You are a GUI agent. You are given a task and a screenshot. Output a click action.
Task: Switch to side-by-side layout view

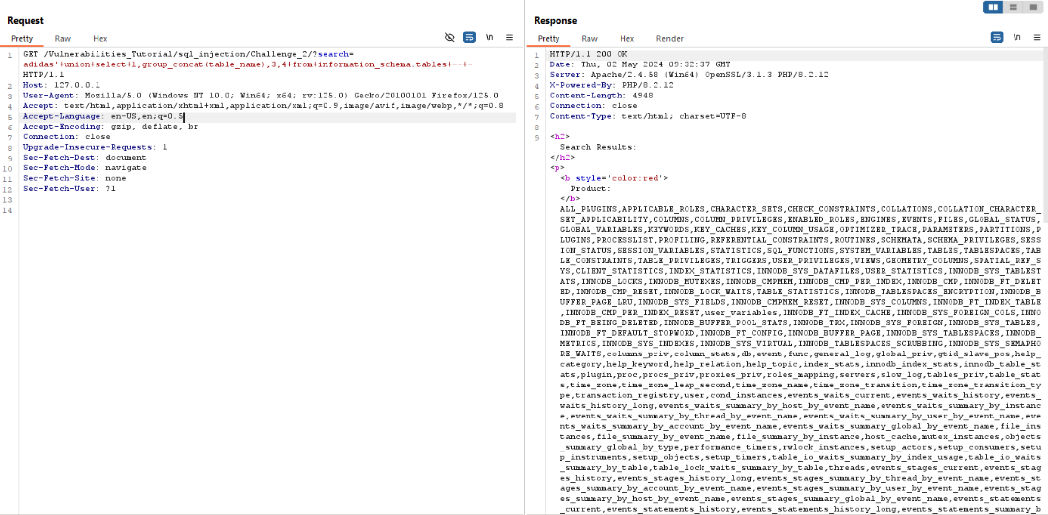click(x=993, y=7)
